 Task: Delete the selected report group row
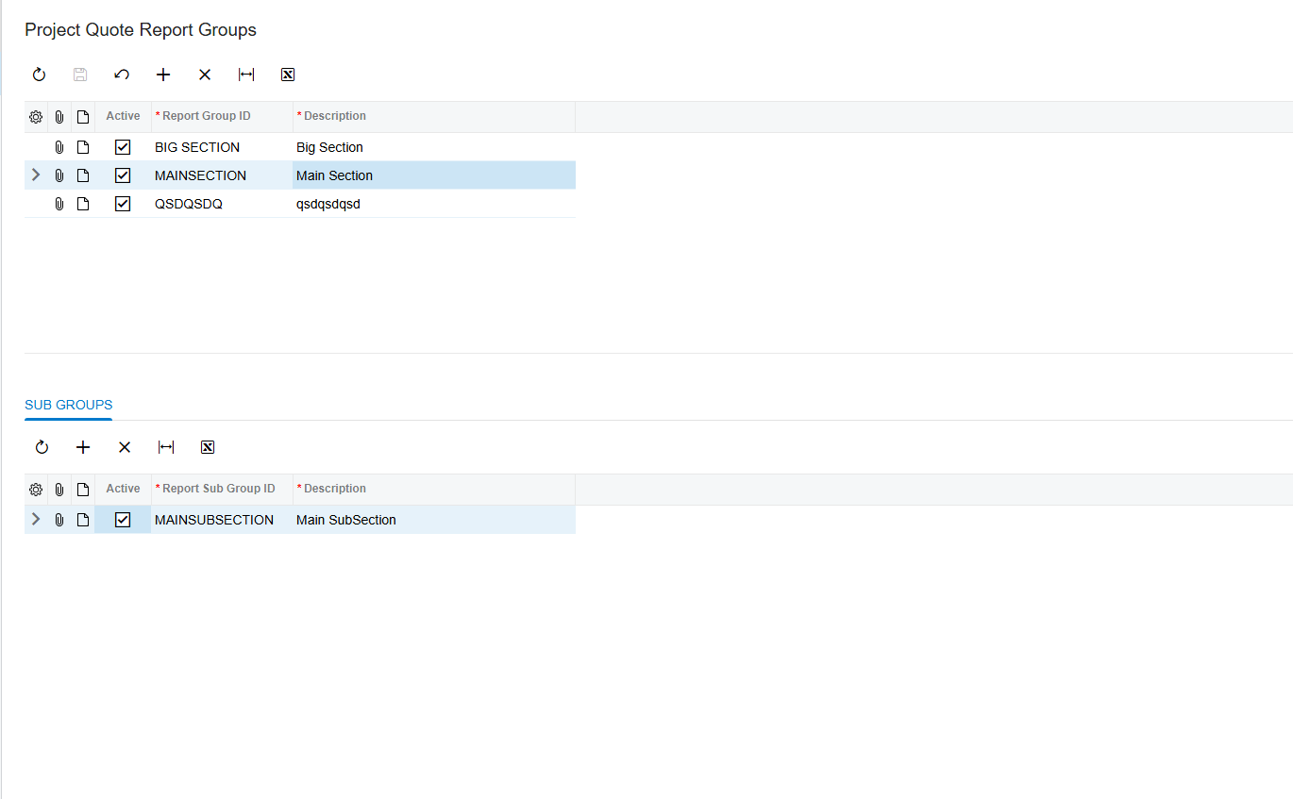click(x=205, y=75)
